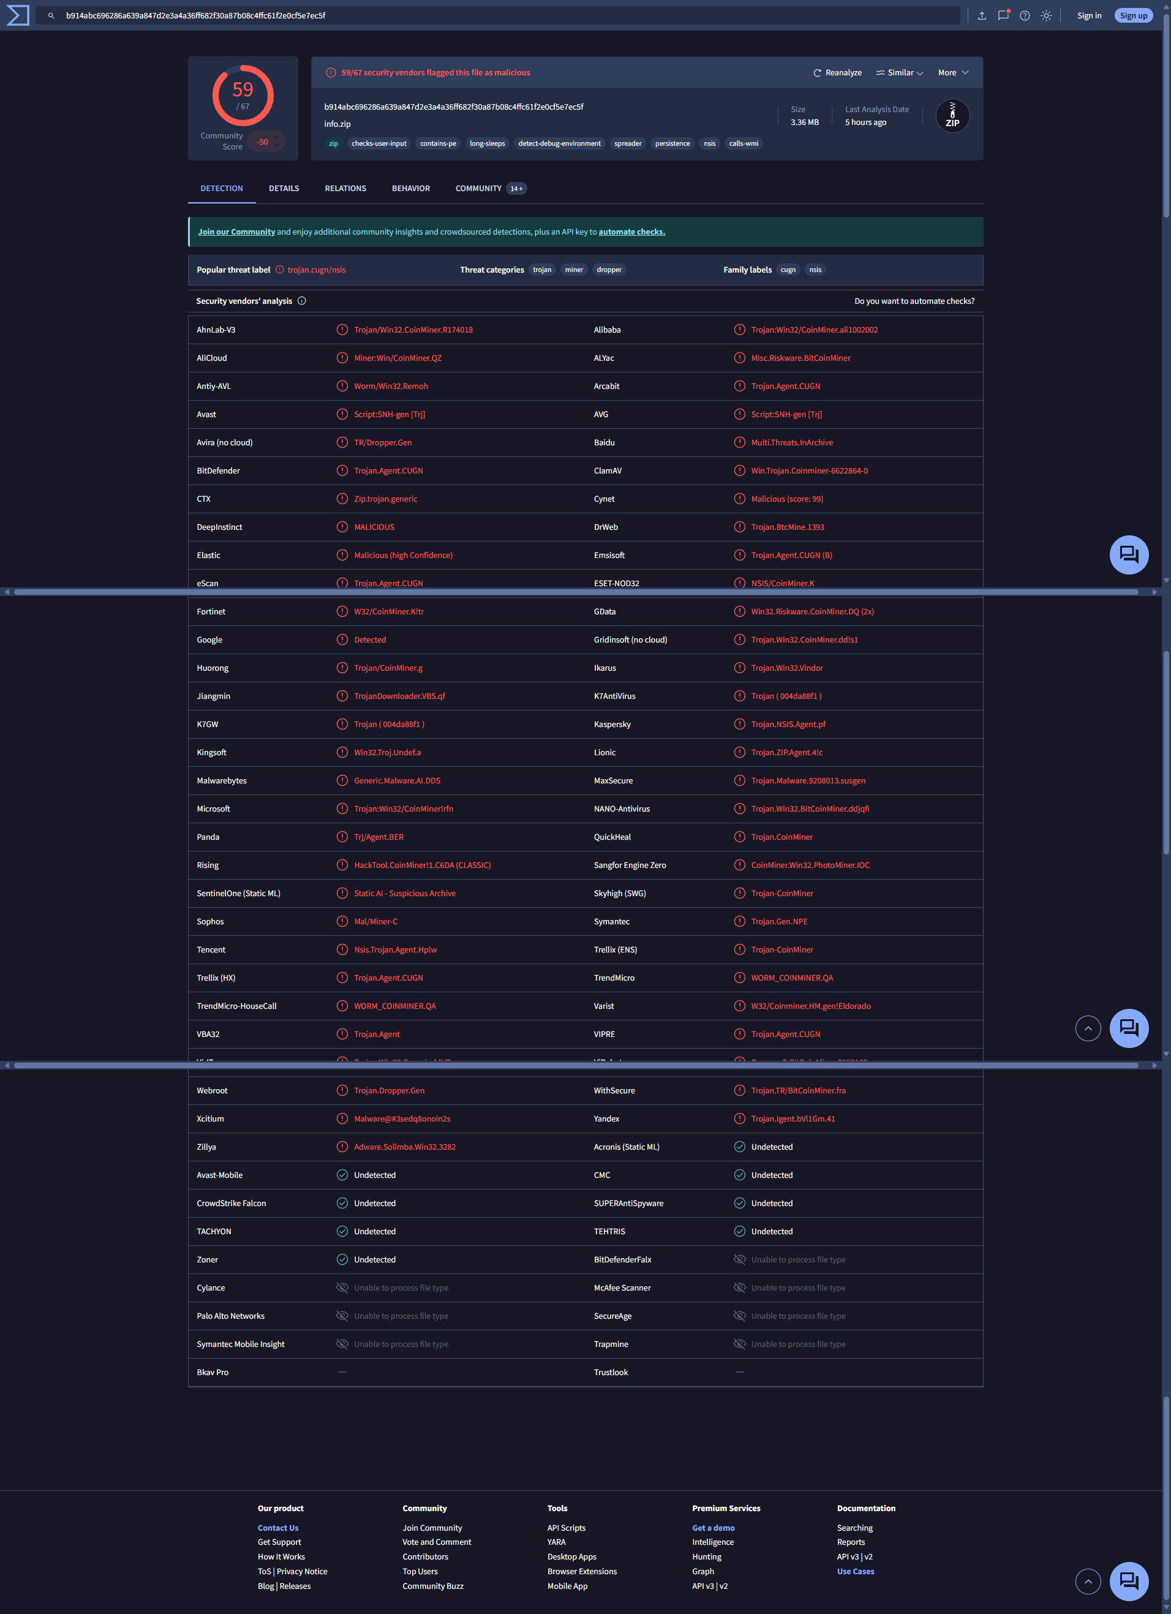The width and height of the screenshot is (1171, 1614).
Task: Click the automate checks link
Action: 632,232
